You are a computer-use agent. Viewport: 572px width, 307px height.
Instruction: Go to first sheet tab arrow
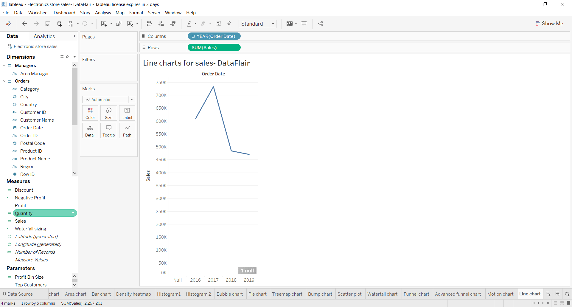pos(533,303)
